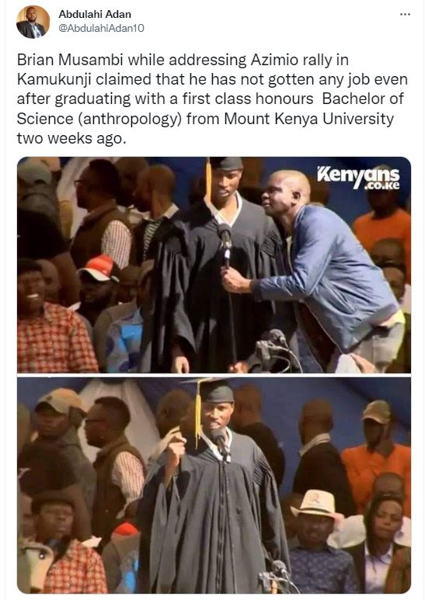The width and height of the screenshot is (425, 600).
Task: Open the @AbdulahiAdan10 handle link
Action: [x=101, y=28]
